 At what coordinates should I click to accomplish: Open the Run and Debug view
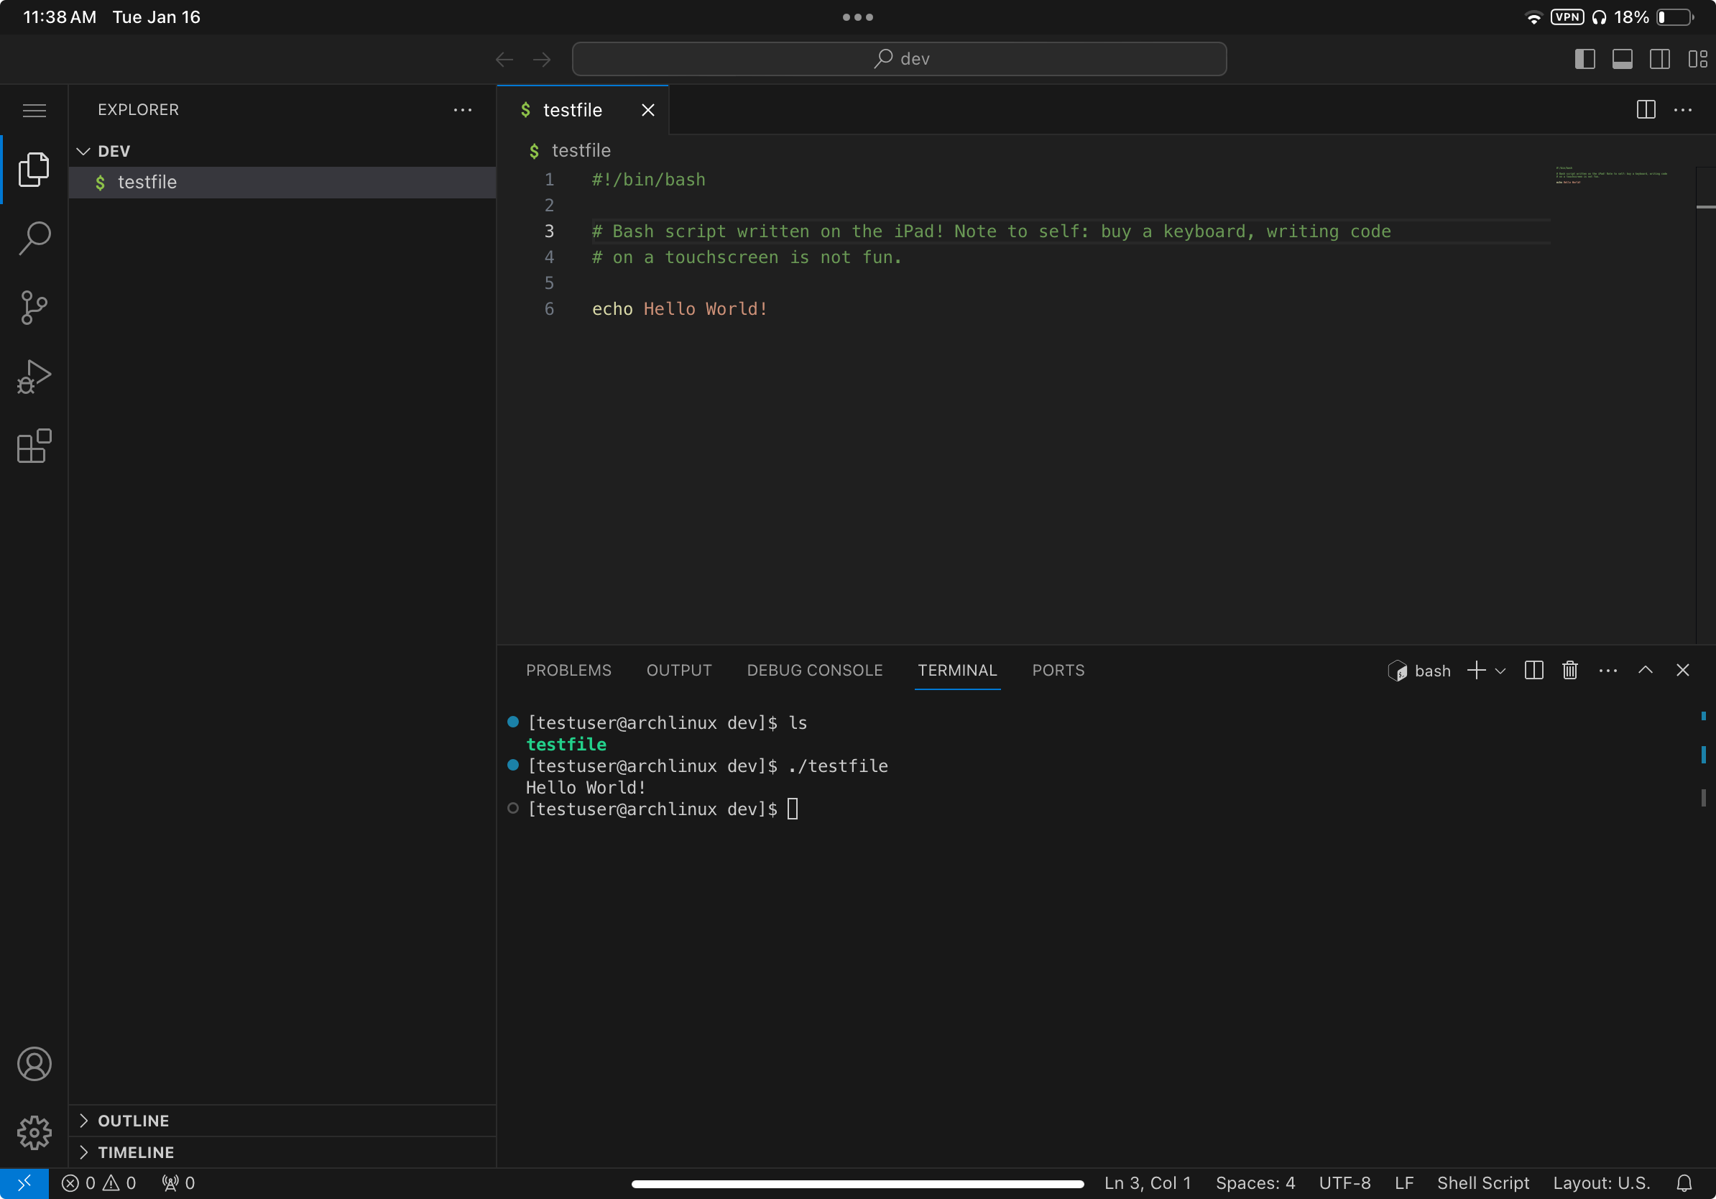[34, 376]
